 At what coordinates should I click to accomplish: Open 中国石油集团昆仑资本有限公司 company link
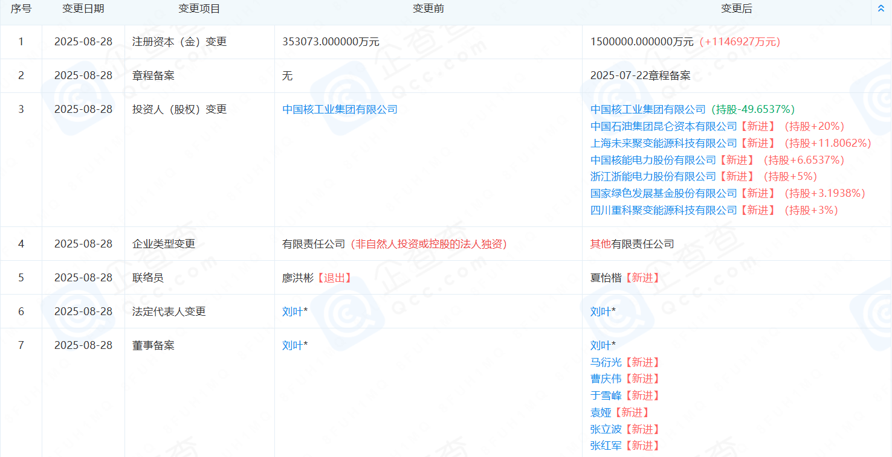point(664,126)
